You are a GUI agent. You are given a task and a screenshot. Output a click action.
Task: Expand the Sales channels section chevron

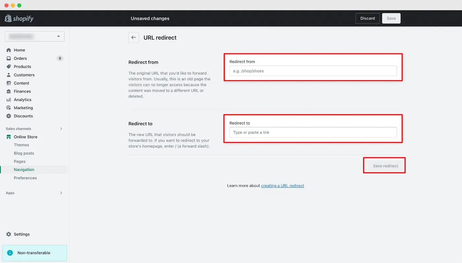(x=61, y=129)
